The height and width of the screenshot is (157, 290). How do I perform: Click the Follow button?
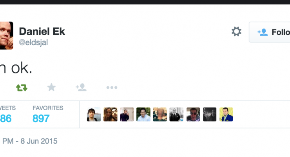tap(270, 32)
